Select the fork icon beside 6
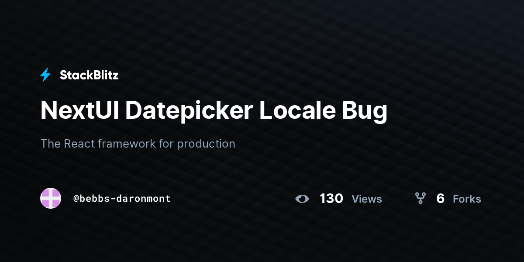Image resolution: width=524 pixels, height=262 pixels. click(421, 199)
